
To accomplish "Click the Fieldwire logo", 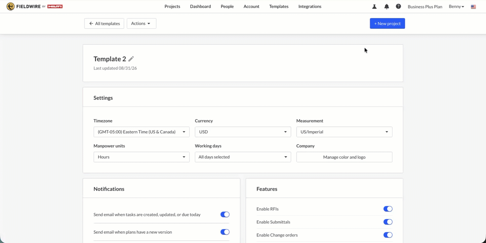I will [35, 6].
